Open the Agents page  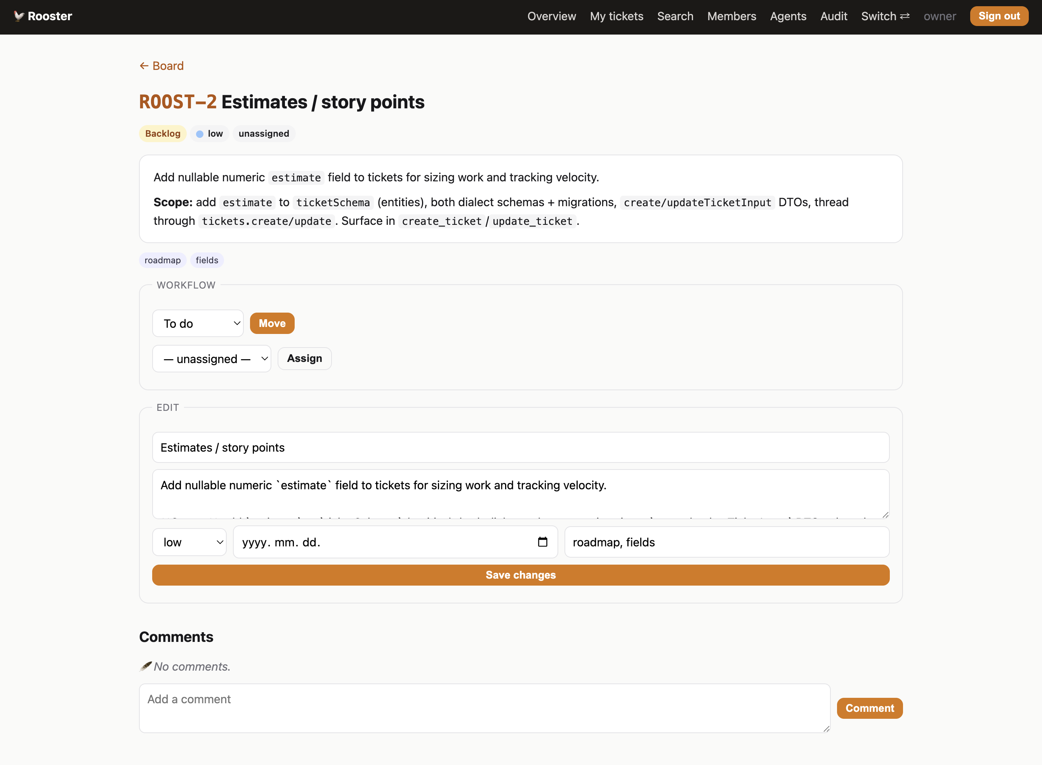coord(788,16)
